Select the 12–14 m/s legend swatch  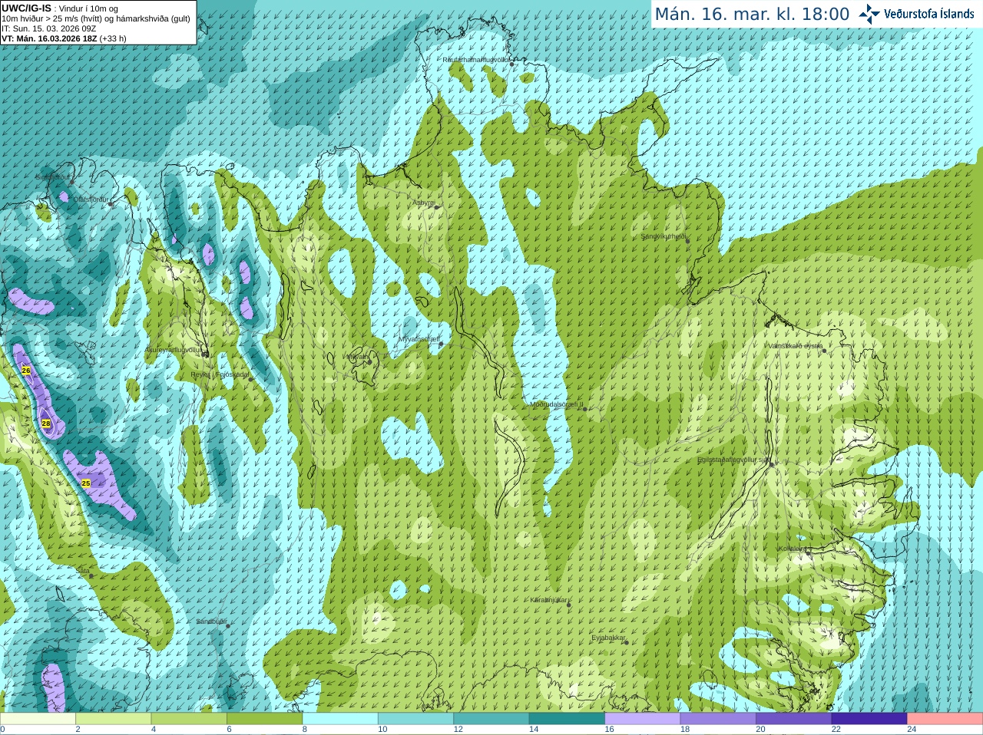tap(491, 719)
